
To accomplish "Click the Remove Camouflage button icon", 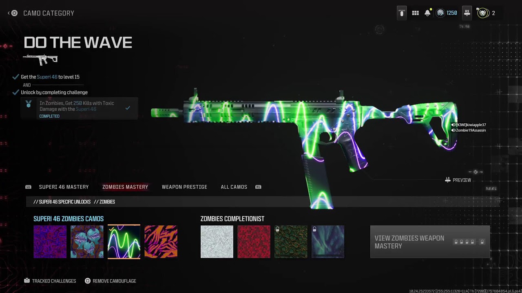I will click(x=87, y=281).
